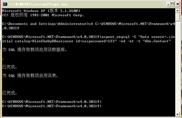The image size is (182, 118).
Task: Click the last v4.0.30319 prompt line
Action: [x=52, y=106]
